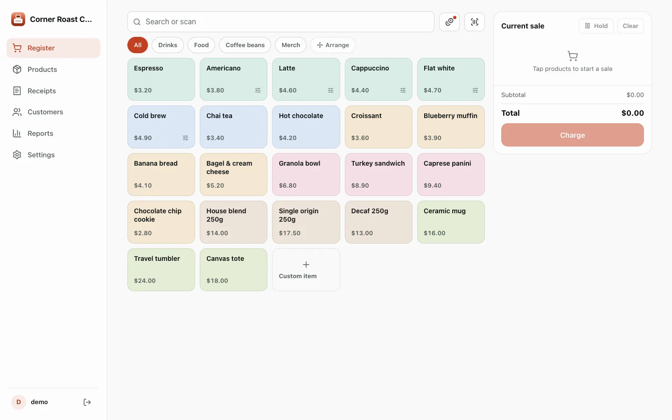
Task: Clear the current sale
Action: [x=630, y=26]
